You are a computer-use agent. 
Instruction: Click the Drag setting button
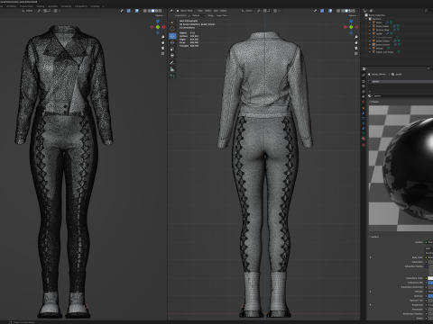210,15
